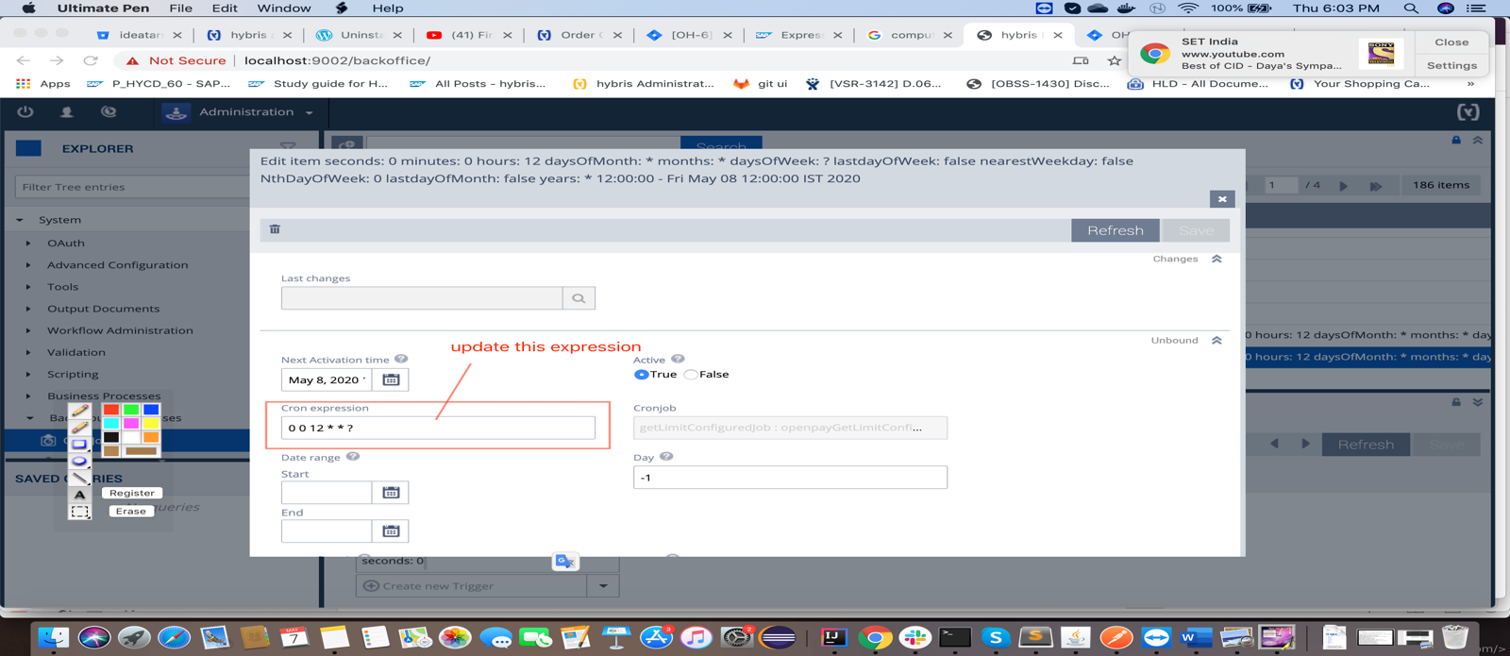Set Active to False
Viewport: 1510px width, 656px height.
pos(691,375)
